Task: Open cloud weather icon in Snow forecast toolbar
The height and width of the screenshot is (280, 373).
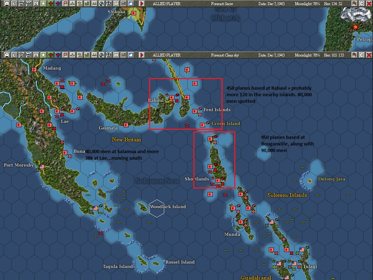Action: (x=131, y=4)
